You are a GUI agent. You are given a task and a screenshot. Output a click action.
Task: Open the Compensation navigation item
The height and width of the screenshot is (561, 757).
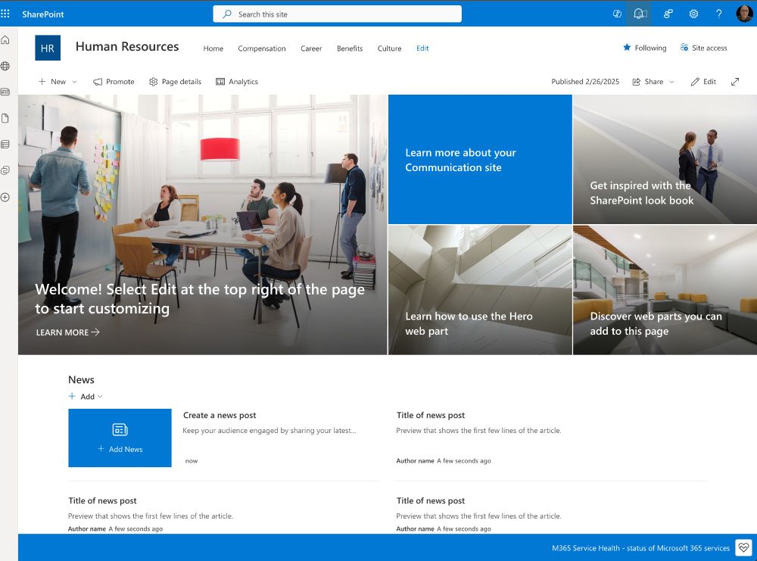coord(262,48)
